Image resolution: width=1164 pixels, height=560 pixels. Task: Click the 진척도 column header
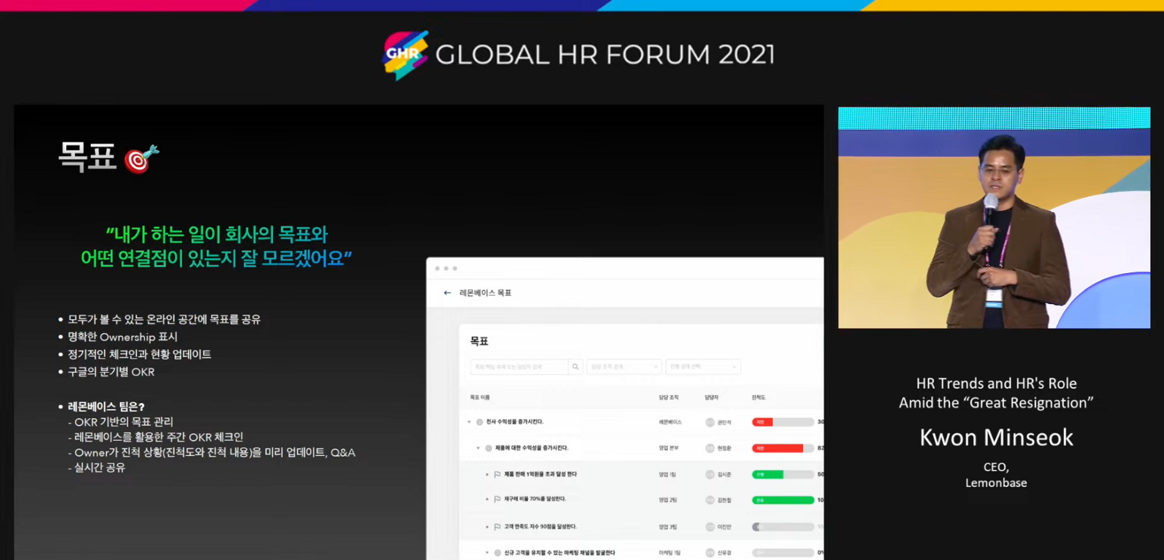point(758,398)
